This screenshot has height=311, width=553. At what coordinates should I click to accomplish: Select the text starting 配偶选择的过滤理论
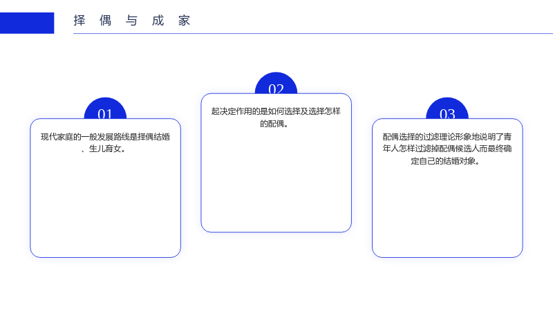pyautogui.click(x=447, y=149)
